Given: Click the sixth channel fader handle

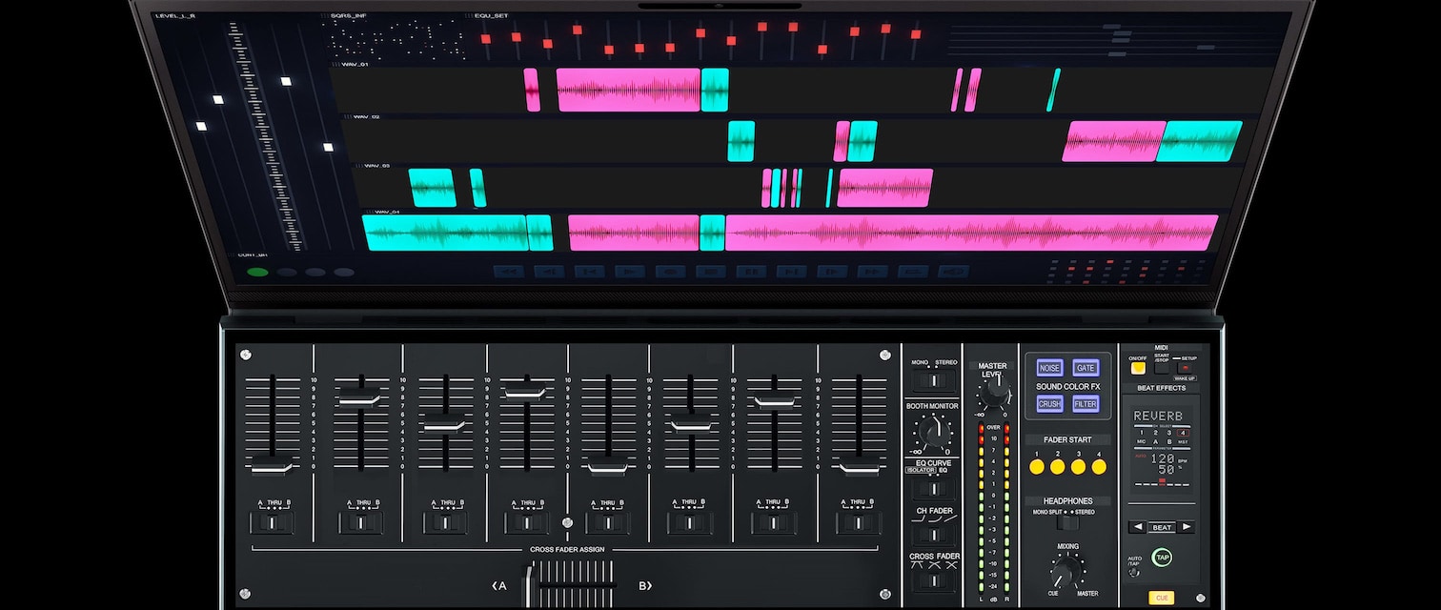Looking at the screenshot, I should click(x=691, y=424).
